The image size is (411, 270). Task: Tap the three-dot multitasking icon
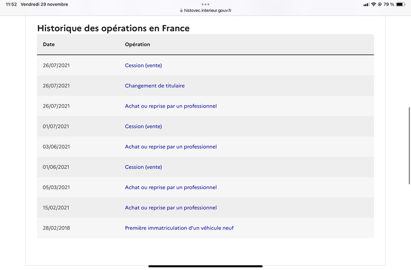pos(205,4)
